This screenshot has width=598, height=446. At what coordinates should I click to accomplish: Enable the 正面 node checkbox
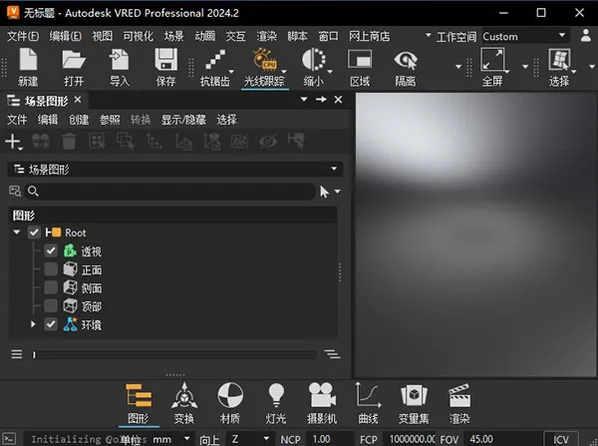[51, 269]
